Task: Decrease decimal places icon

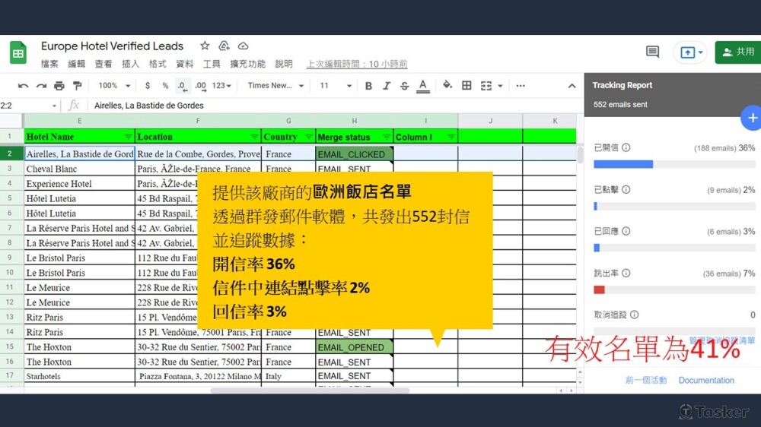Action: [x=182, y=86]
